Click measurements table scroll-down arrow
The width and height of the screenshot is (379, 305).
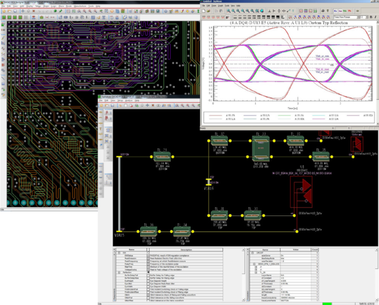(243, 300)
